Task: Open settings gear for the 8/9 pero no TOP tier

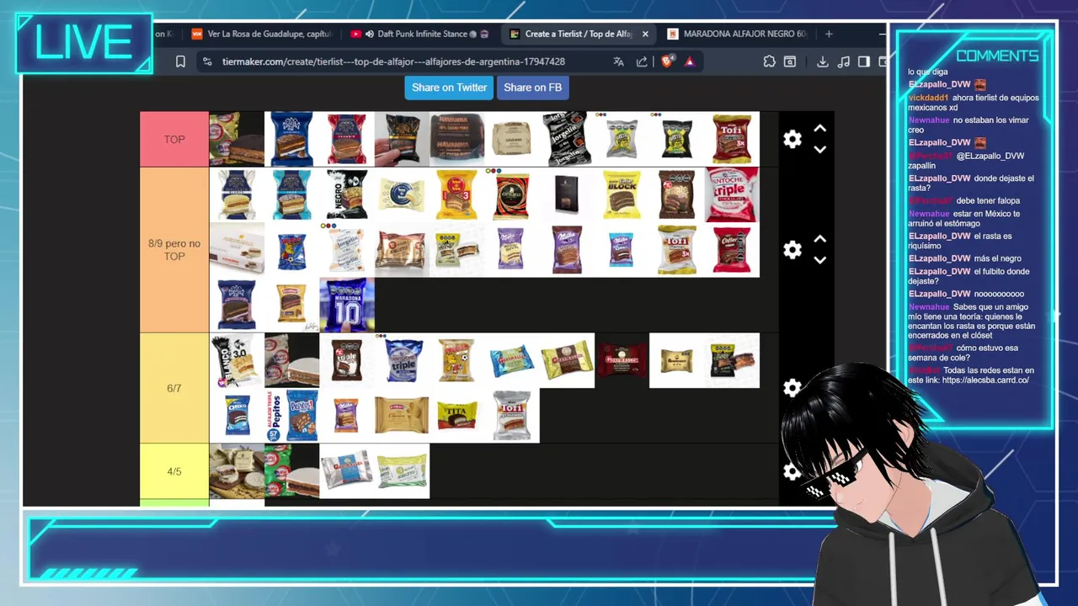Action: pyautogui.click(x=792, y=250)
